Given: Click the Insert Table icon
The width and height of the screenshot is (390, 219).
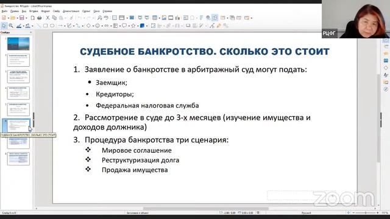Looking at the screenshot, I should pos(155,18).
